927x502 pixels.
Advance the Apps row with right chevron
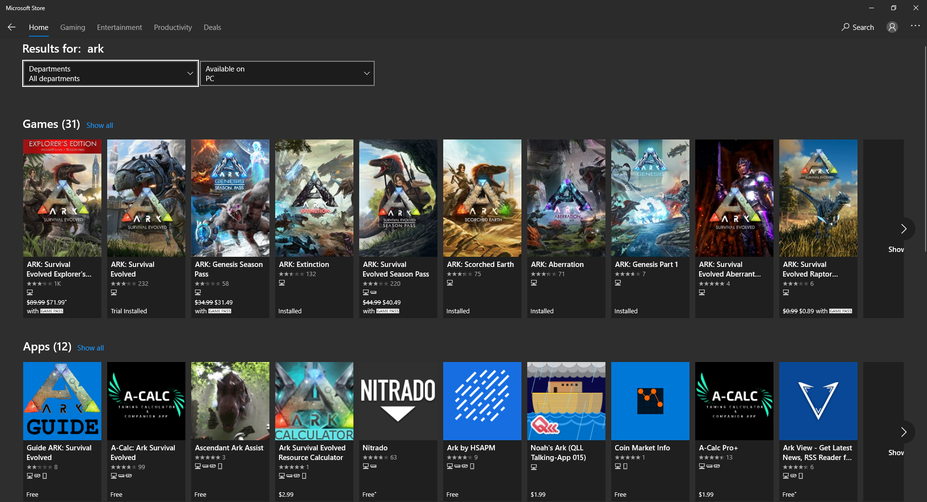tap(903, 432)
